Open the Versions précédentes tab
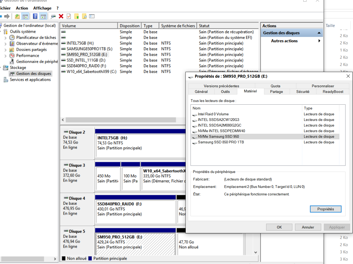353x264 pixels. coord(222,86)
